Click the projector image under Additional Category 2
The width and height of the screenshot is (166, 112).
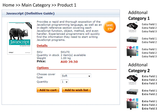coord(133,79)
